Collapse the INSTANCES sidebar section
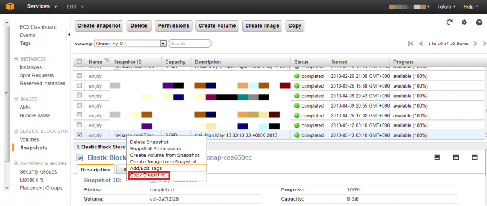This screenshot has width=487, height=206. 16,59
